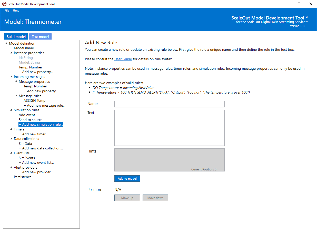Viewport: 317px width, 234px height.
Task: Click the Event lists tree label
Action: [x=22, y=153]
